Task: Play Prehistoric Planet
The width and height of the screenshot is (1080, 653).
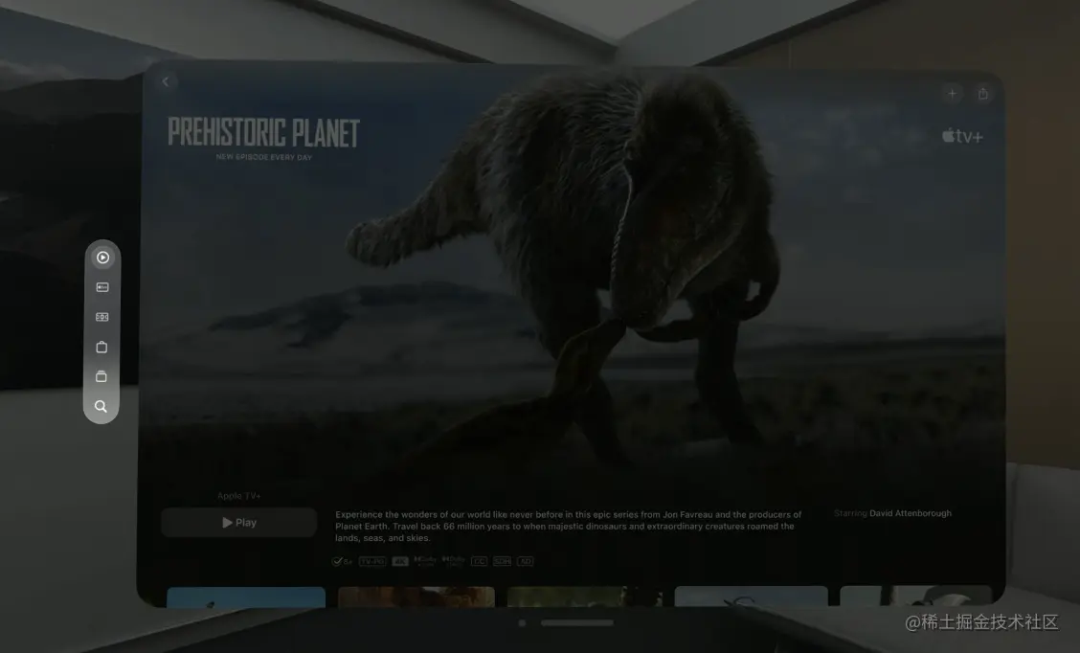Action: (239, 523)
